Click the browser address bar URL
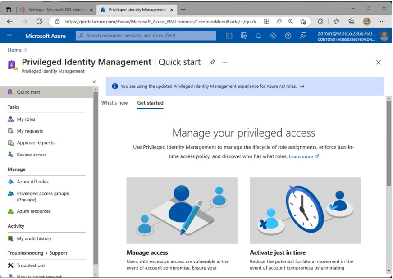Viewport: 393px width, 279px height. (x=162, y=22)
